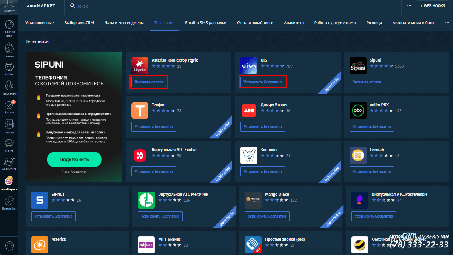This screenshot has width=453, height=255.
Task: Click the green Подключить button
Action: coord(74,159)
